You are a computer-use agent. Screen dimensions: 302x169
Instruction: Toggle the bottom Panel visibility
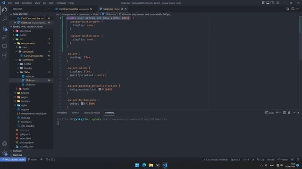click(268, 3)
